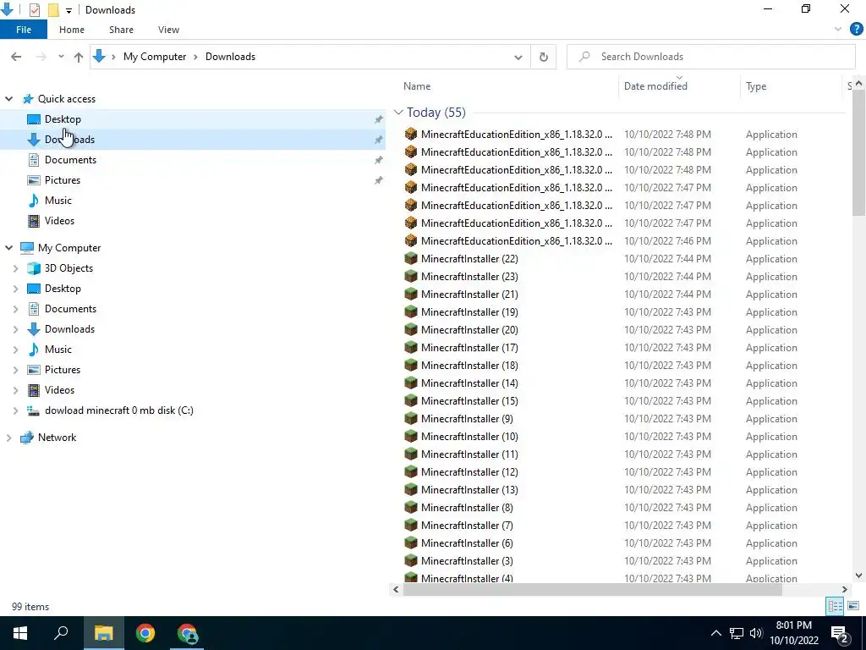Go up one level with the Up arrow
866x650 pixels.
coord(79,57)
